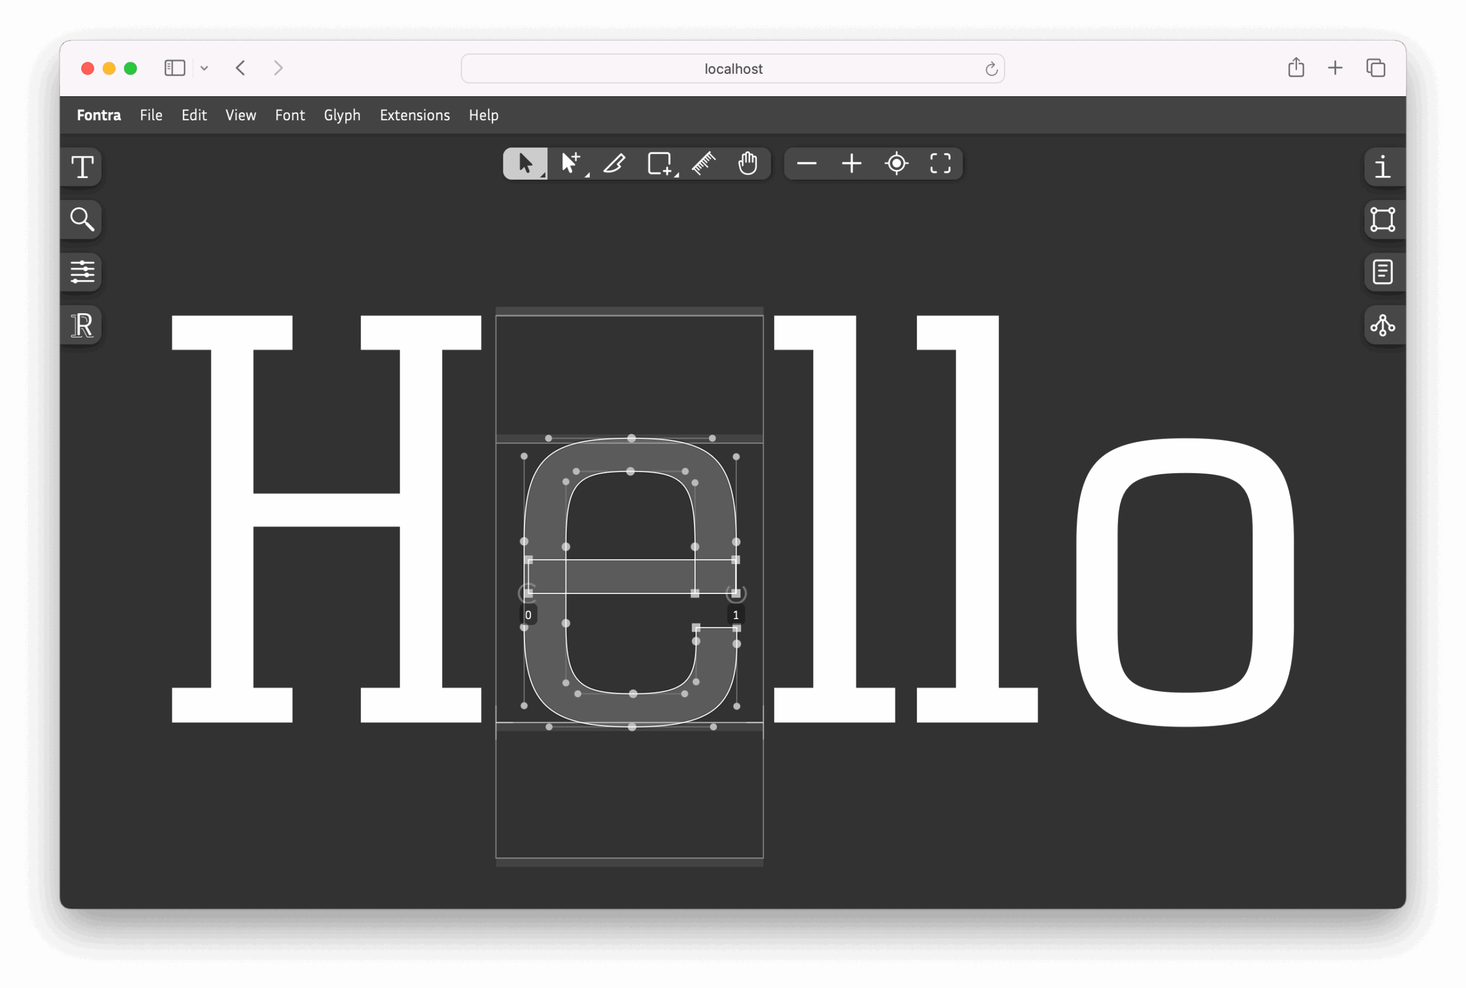Select the Knife tool
Screen dimensions: 1466x988
614,164
